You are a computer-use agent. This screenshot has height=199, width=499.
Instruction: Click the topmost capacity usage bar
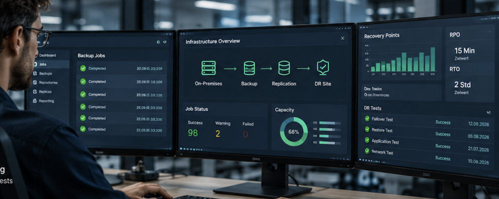[x=330, y=123]
